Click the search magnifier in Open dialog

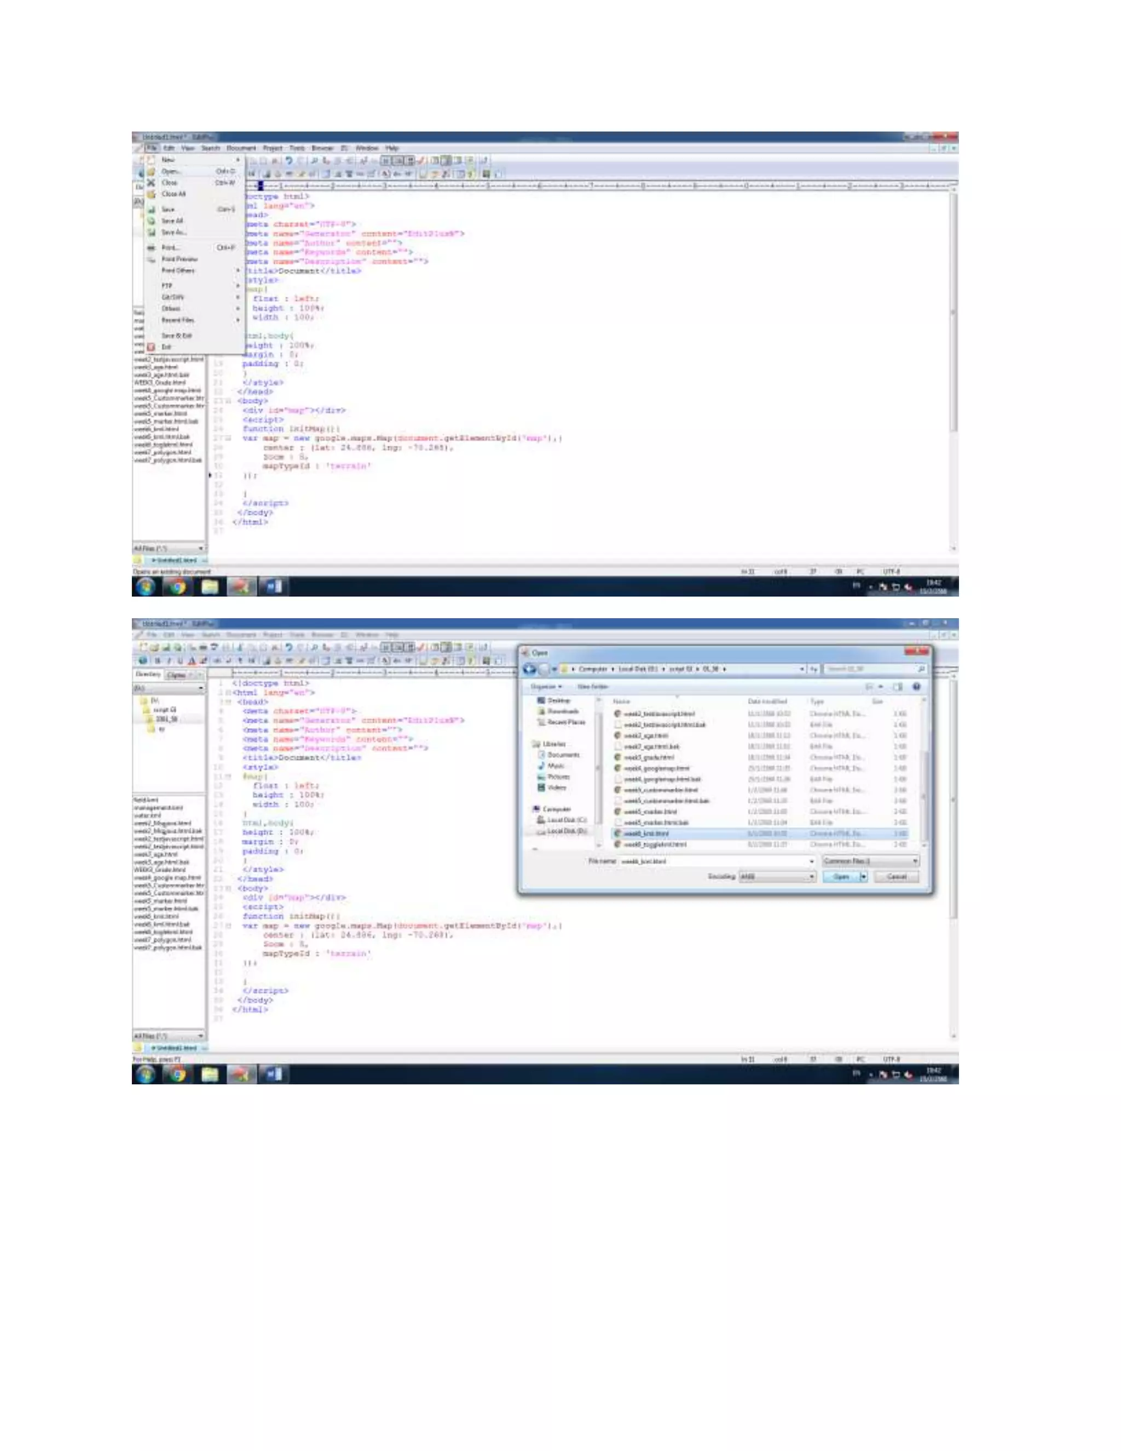tap(921, 669)
